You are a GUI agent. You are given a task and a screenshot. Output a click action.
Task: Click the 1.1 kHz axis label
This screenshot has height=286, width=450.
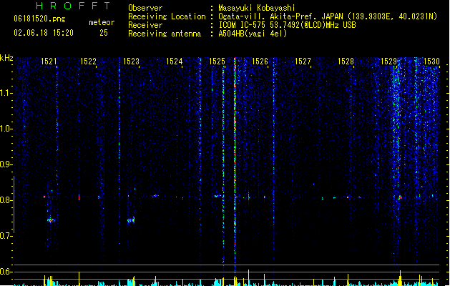[6, 93]
